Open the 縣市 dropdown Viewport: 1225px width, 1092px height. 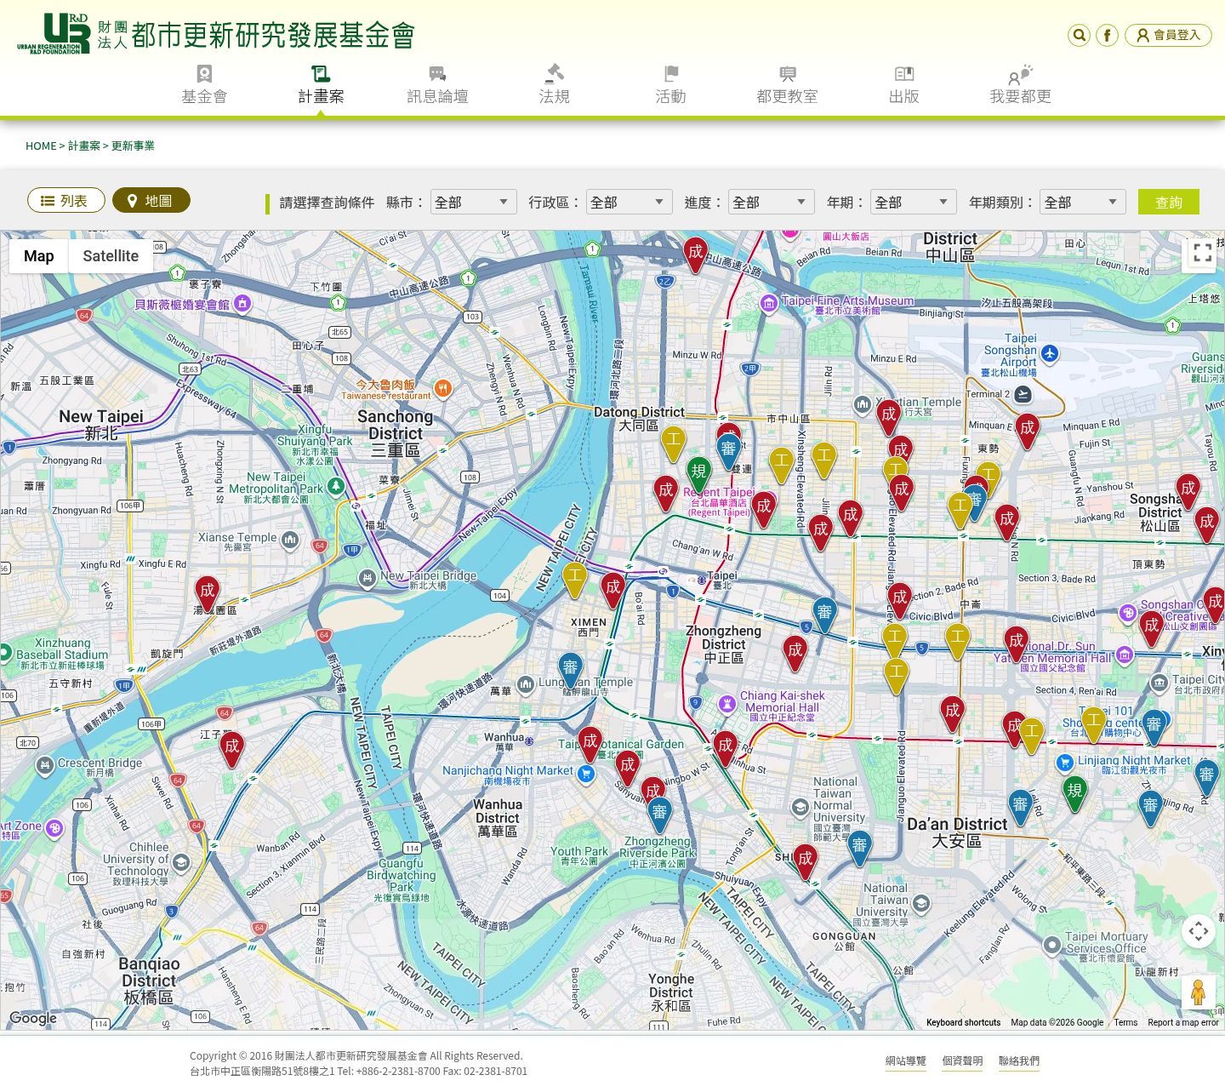click(x=473, y=202)
